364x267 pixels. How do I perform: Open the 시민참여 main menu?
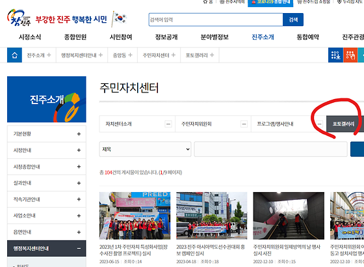click(x=121, y=37)
